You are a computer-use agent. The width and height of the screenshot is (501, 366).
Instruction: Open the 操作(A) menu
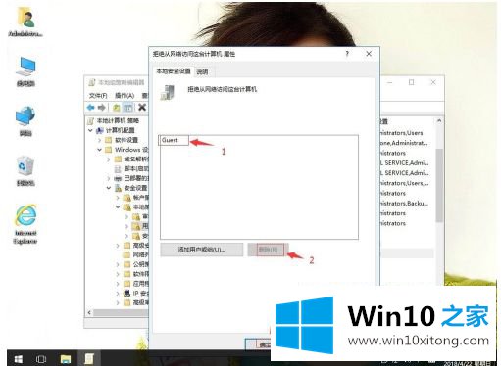point(125,95)
